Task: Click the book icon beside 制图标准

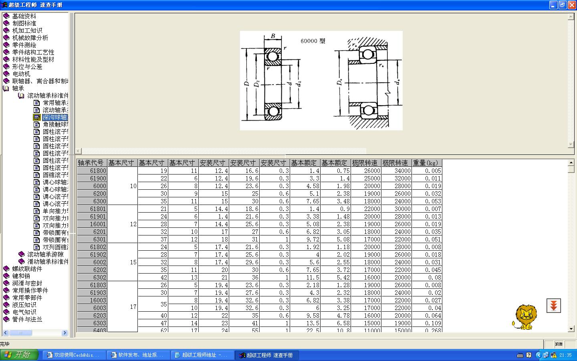Action: click(6, 23)
